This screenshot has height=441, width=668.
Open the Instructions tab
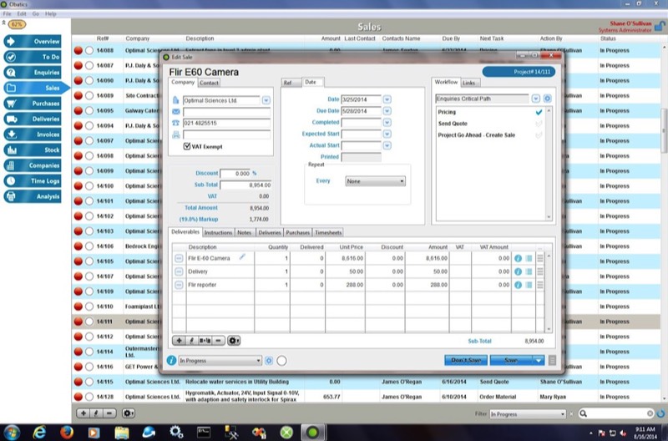[218, 233]
